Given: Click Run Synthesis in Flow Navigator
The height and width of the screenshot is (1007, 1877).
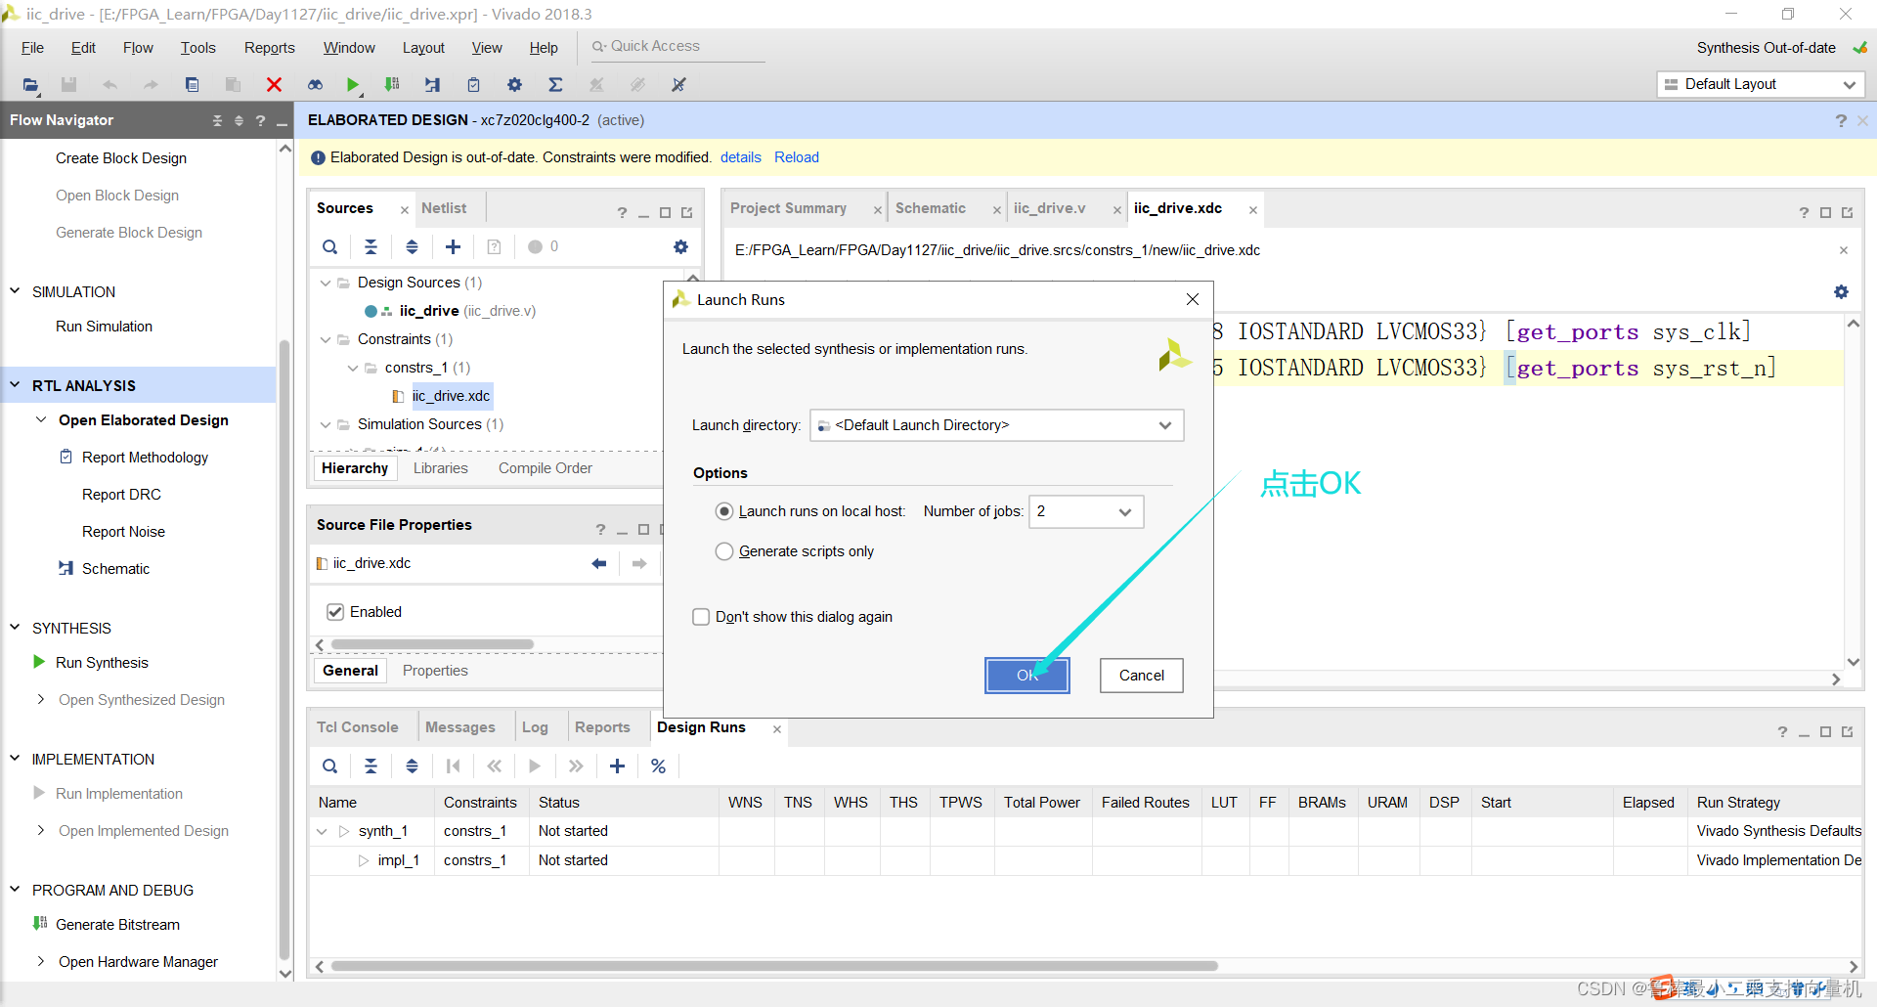Looking at the screenshot, I should pos(102,663).
